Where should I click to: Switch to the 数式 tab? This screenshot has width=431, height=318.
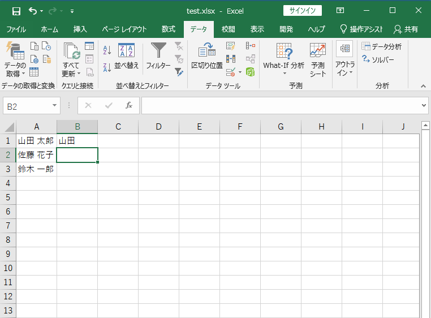pos(168,29)
